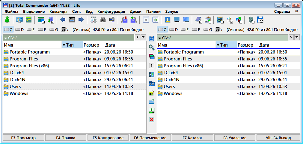Open the recycle bin dropdown icon
The width and height of the screenshot is (303, 144).
251,20
